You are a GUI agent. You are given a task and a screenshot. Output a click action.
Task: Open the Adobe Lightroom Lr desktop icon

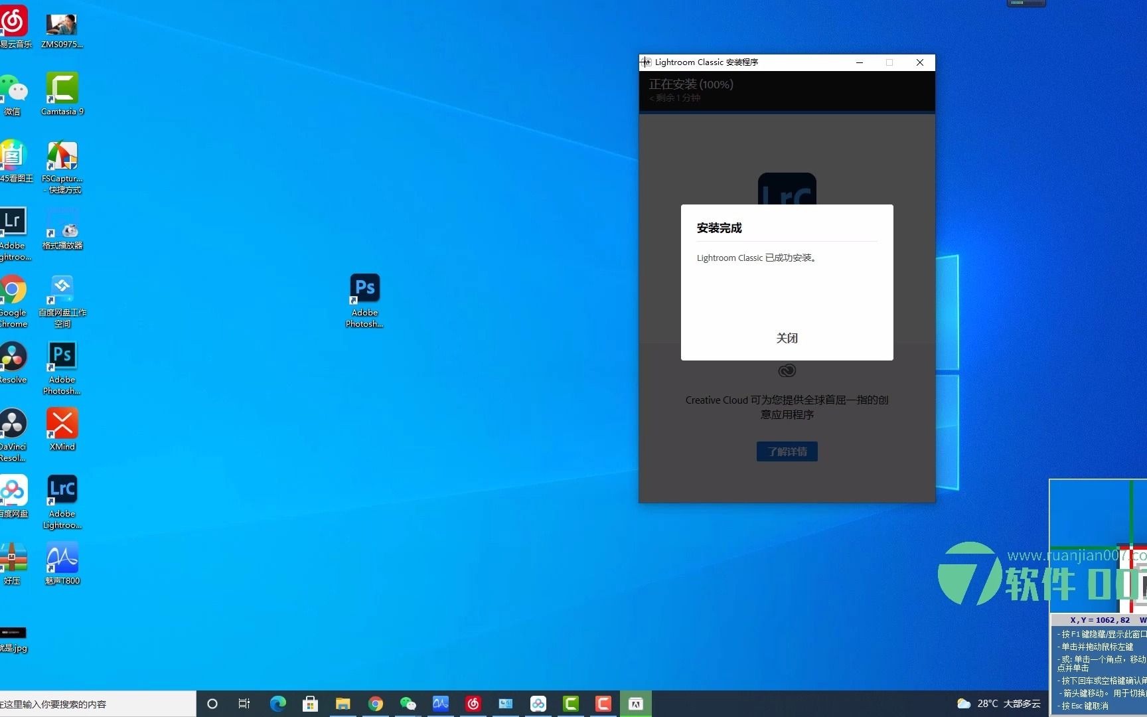tap(14, 234)
